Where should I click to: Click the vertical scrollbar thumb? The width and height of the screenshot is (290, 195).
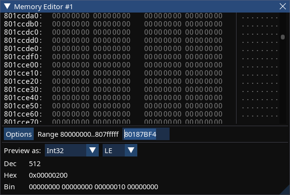coord(283,37)
